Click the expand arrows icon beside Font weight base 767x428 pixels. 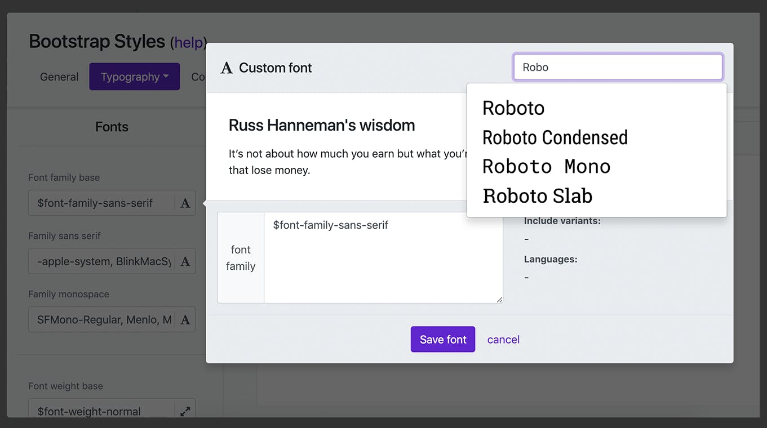185,412
